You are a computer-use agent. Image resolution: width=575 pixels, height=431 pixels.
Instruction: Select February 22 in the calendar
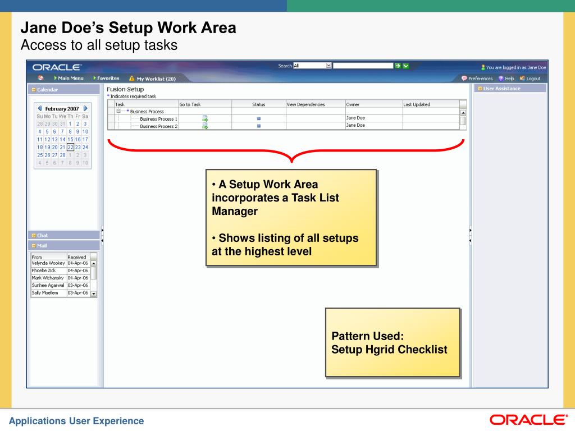point(70,147)
